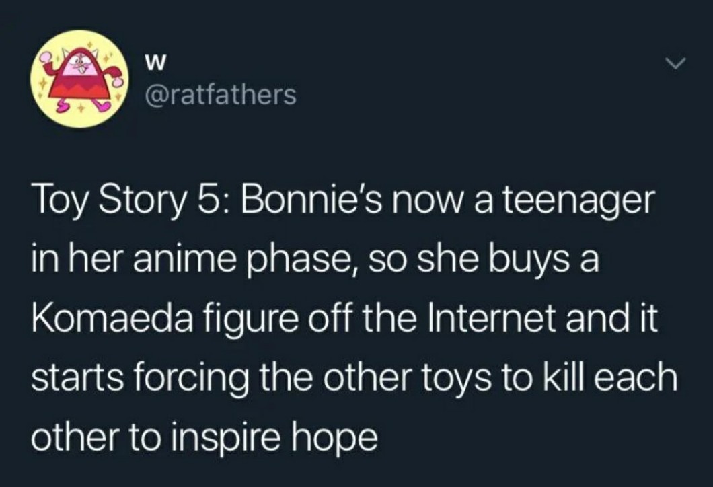
Task: Open the @ratfathers handle link
Action: pyautogui.click(x=219, y=95)
